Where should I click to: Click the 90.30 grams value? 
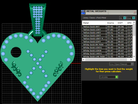pyautogui.click(x=110, y=42)
